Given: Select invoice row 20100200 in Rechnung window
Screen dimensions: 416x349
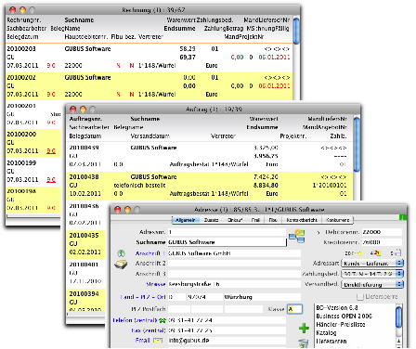Looking at the screenshot, I should pyautogui.click(x=33, y=143).
